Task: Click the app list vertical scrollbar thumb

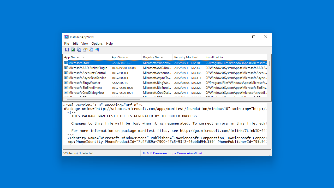Action: point(269,63)
